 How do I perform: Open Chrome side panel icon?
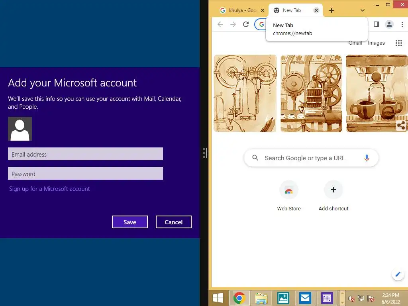pos(376,24)
